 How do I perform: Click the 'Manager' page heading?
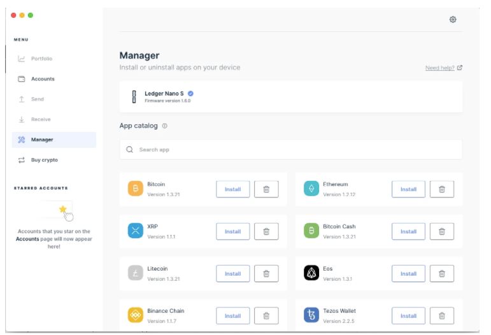(139, 55)
